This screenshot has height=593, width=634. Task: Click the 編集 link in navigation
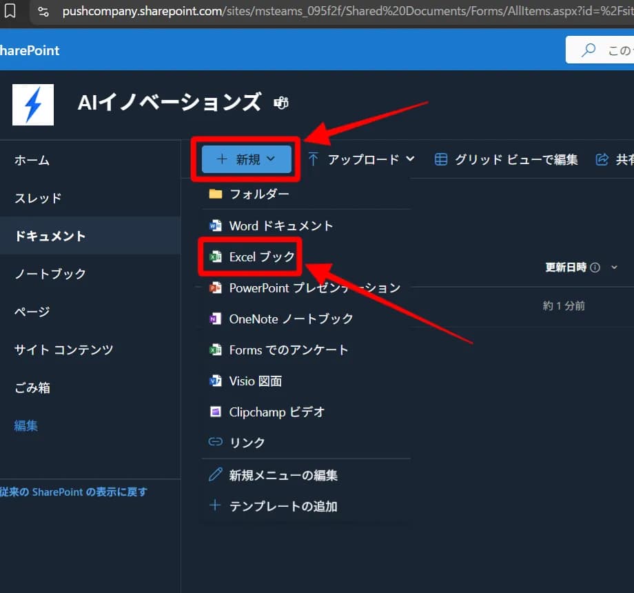(x=26, y=425)
